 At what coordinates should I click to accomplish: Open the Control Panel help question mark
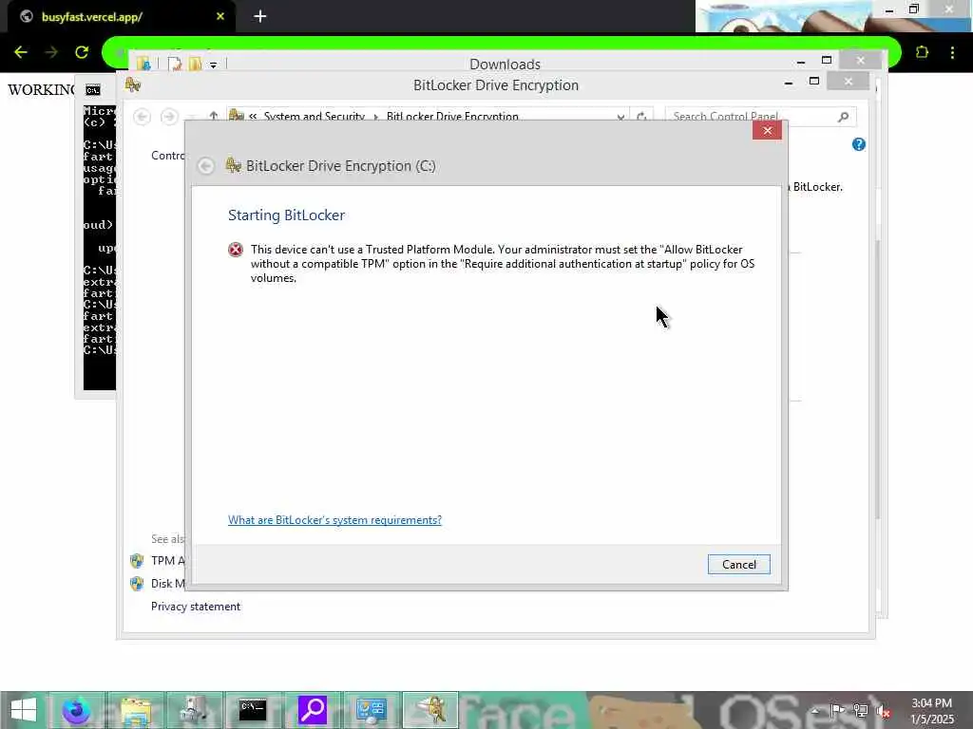click(858, 144)
